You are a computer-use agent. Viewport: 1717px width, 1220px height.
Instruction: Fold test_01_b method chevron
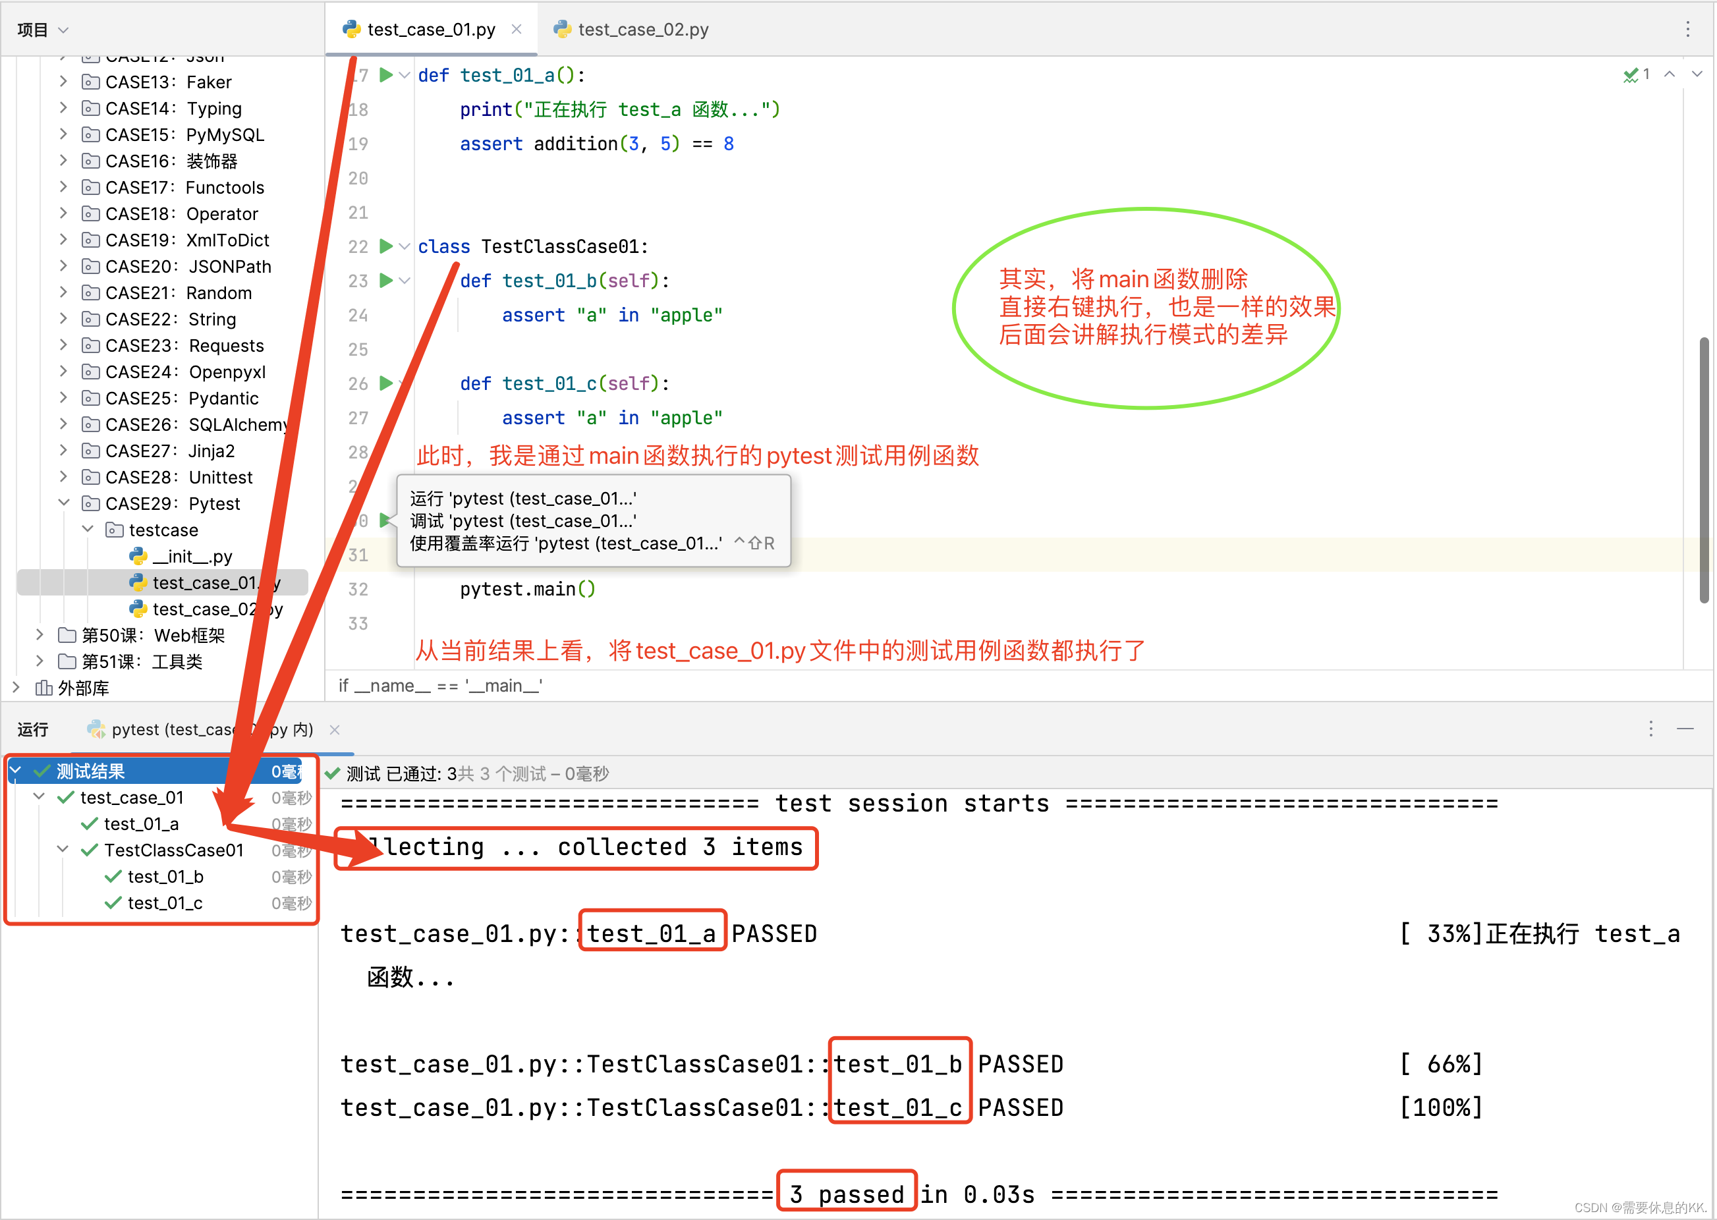coord(405,280)
